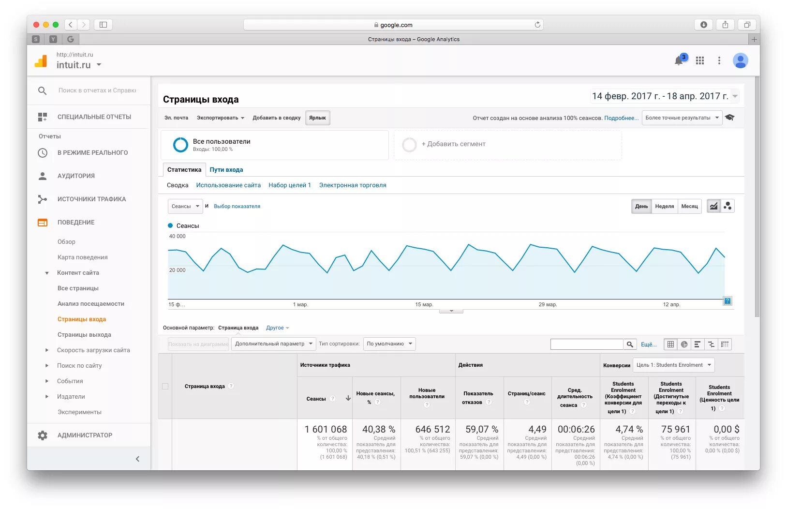Open the graduation cap education icon
The image size is (787, 509).
(x=730, y=118)
